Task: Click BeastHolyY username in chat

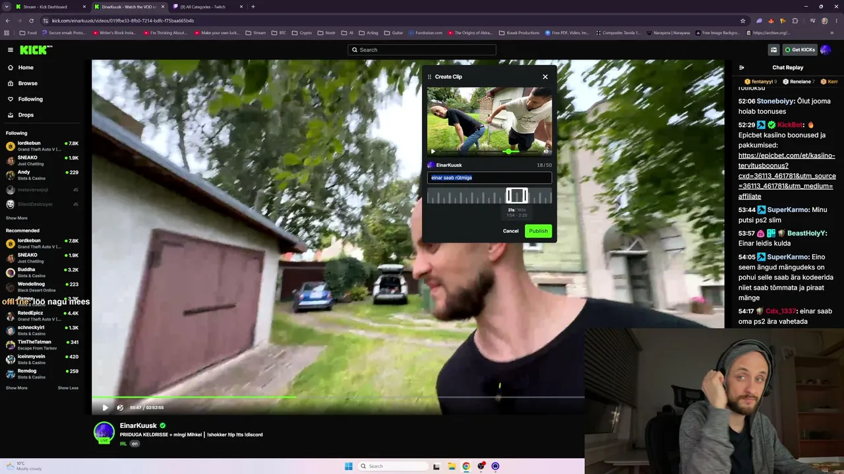Action: tap(805, 234)
